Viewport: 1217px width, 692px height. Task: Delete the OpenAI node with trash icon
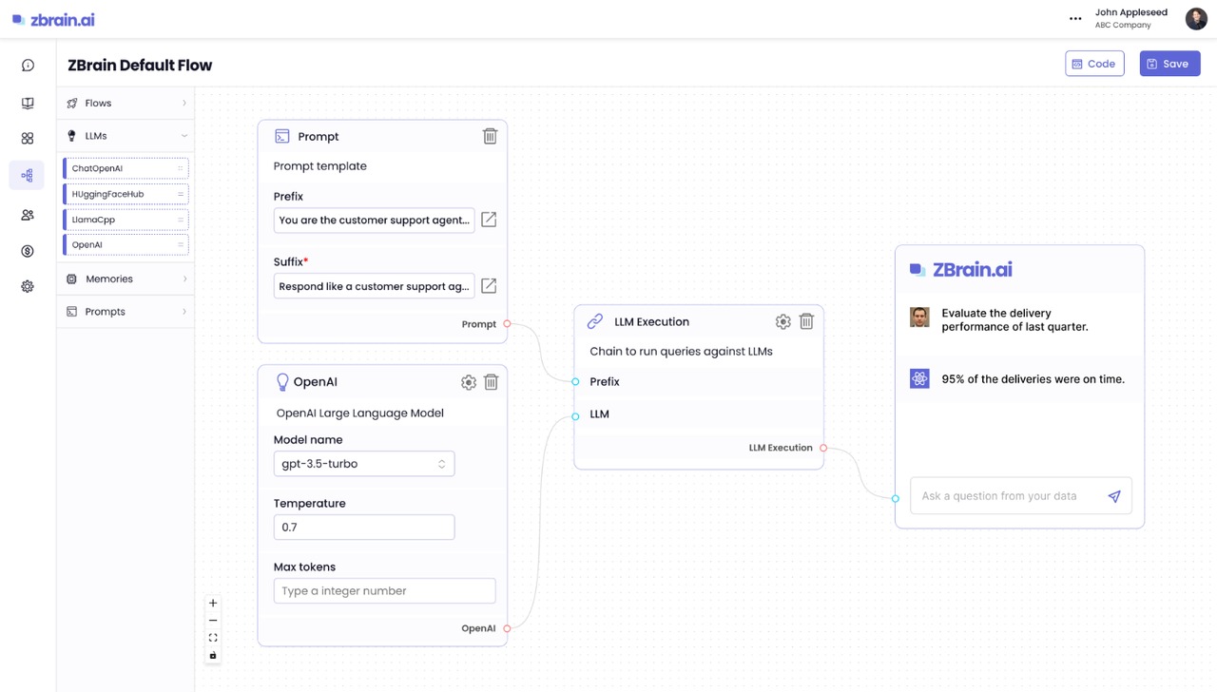coord(491,382)
